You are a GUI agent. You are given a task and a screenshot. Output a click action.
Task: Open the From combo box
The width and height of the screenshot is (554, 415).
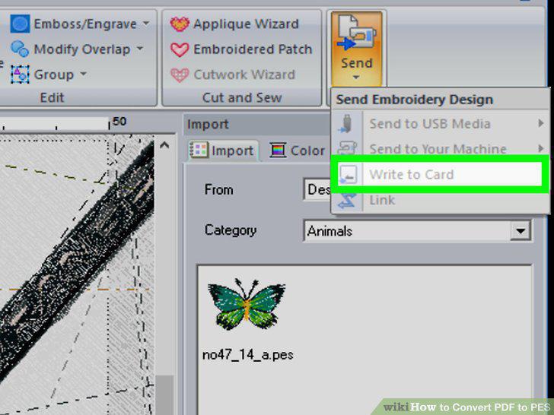[x=317, y=189]
